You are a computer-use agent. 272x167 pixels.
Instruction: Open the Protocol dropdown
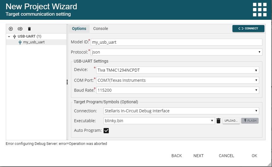click(176, 52)
